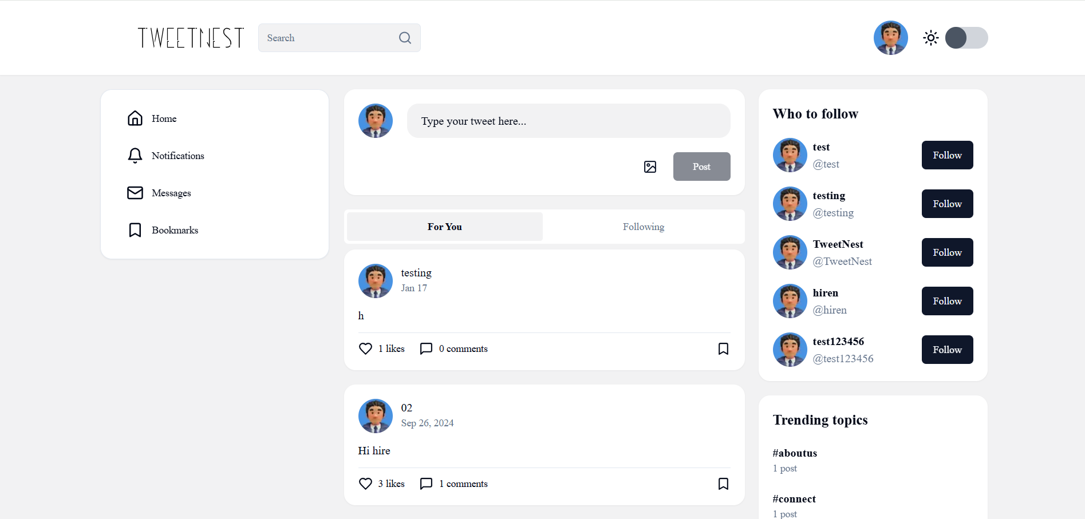Click the sun theme icon
Image resolution: width=1085 pixels, height=519 pixels.
click(931, 38)
